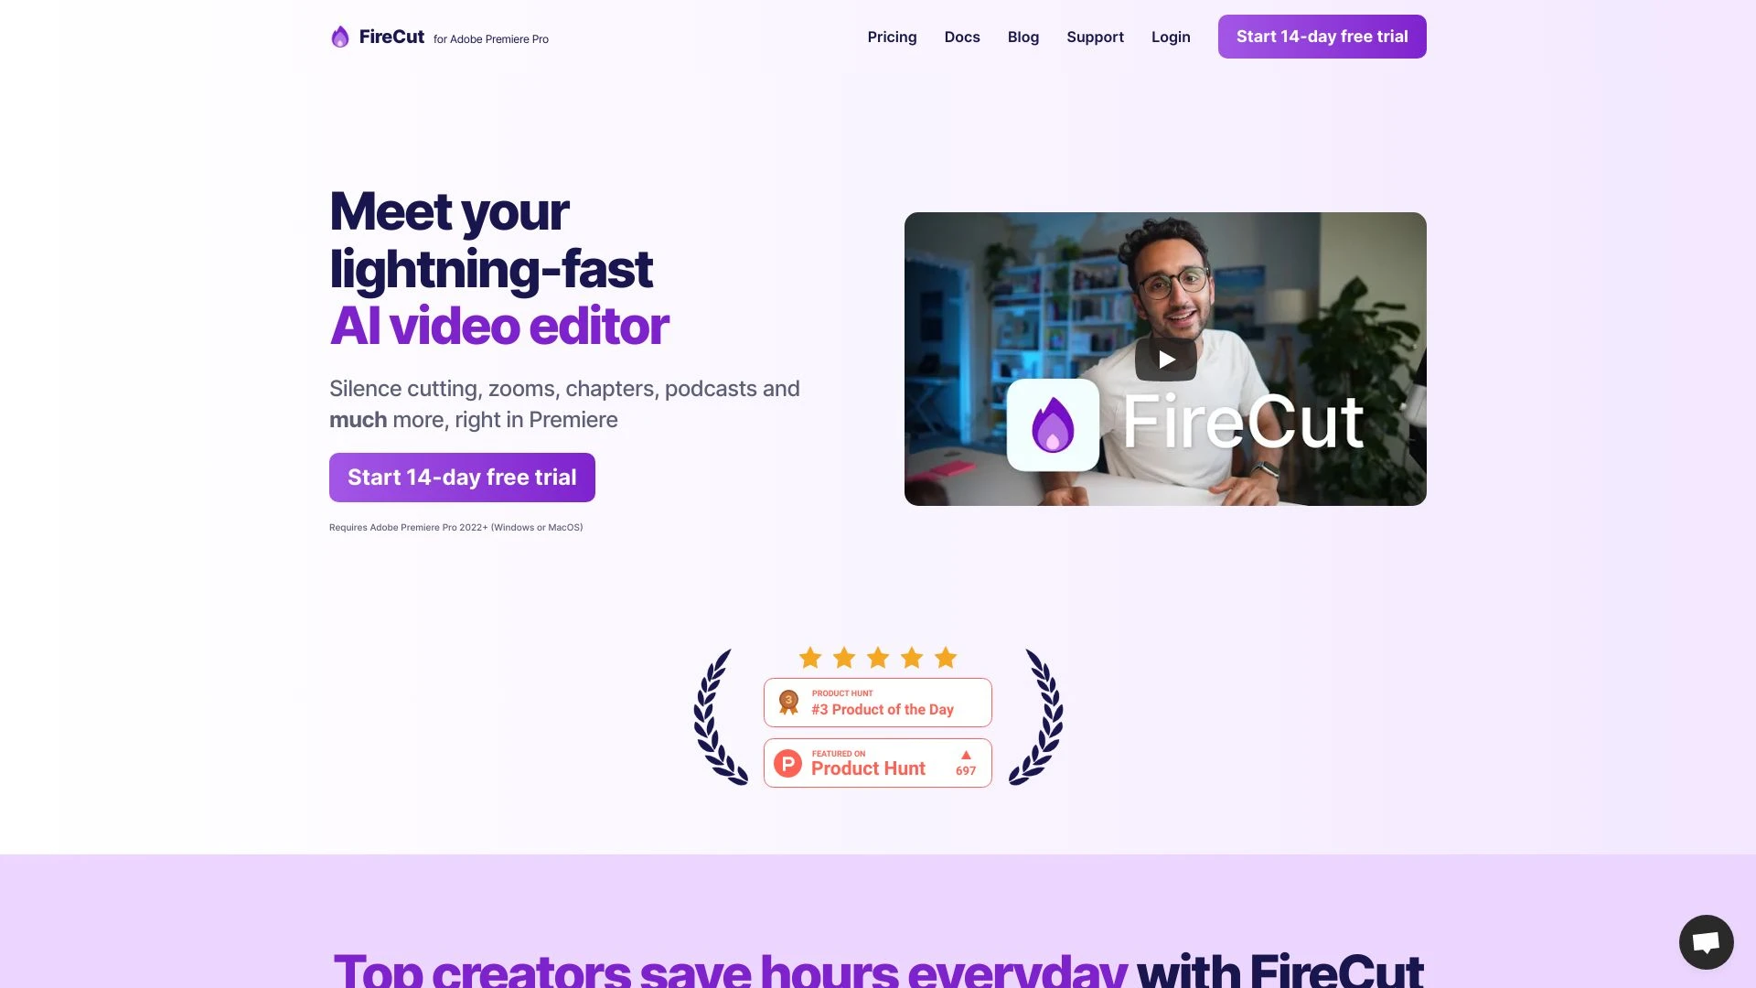The image size is (1756, 988).
Task: Expand the Product Hunt upvote counter
Action: point(965,761)
